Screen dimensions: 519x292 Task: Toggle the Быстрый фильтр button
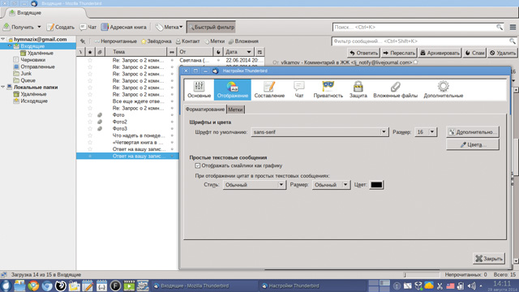(x=211, y=27)
